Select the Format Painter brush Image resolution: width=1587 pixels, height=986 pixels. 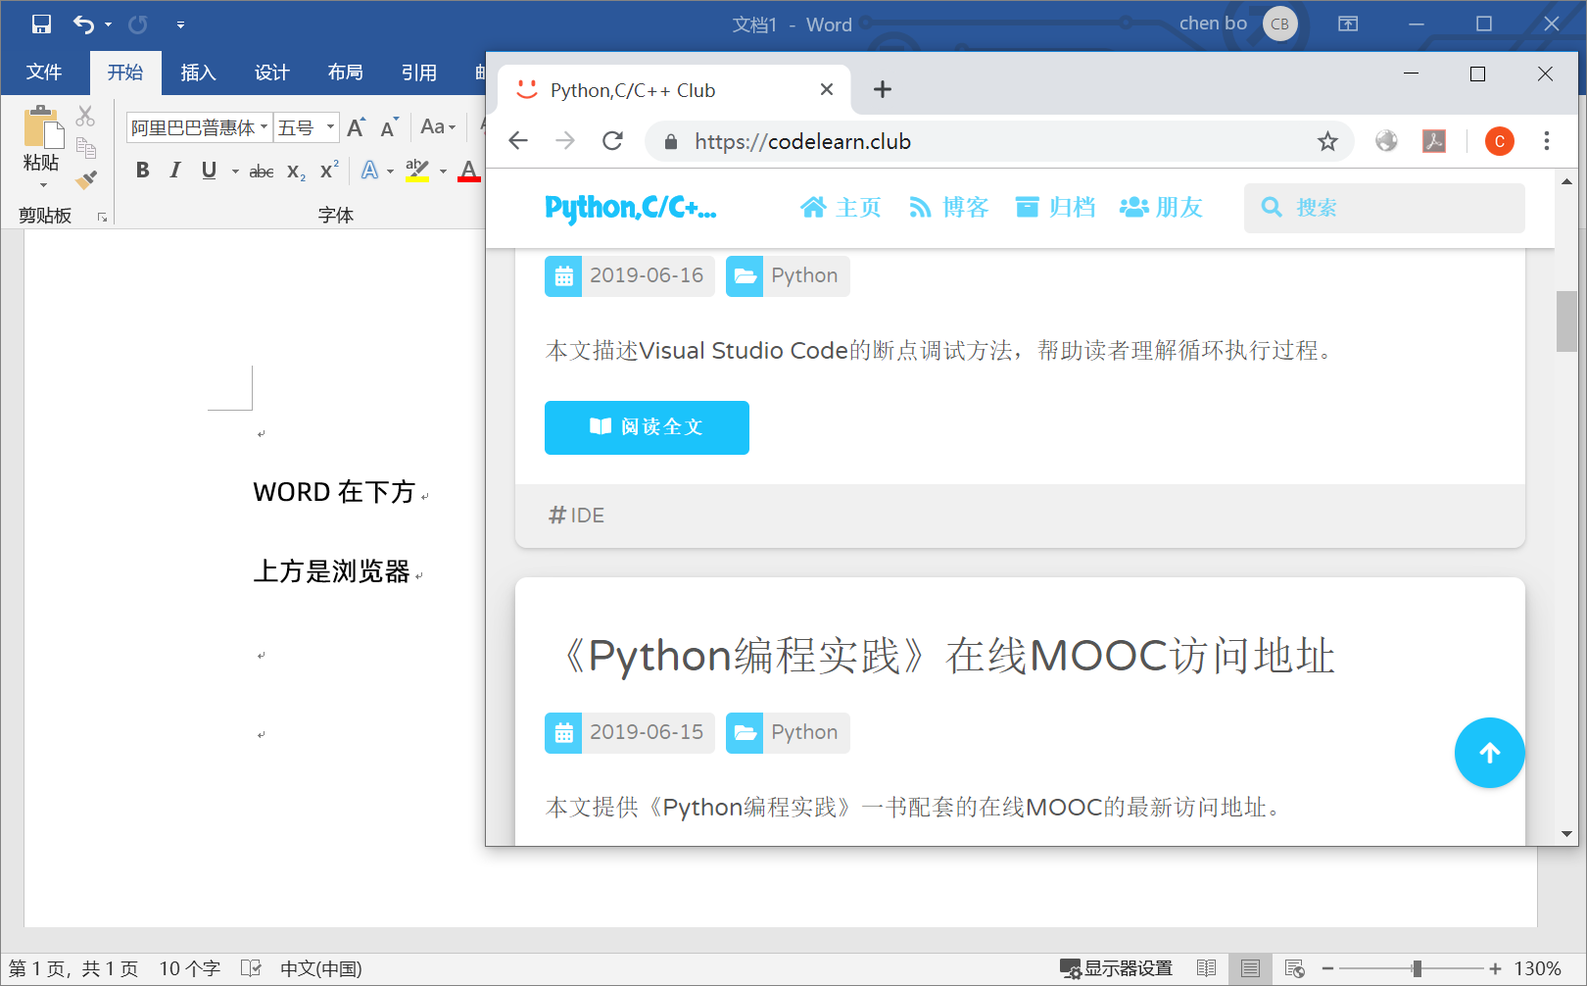tap(86, 179)
